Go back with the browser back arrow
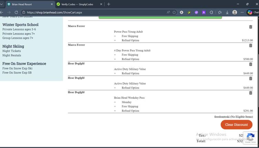 coord(2,12)
